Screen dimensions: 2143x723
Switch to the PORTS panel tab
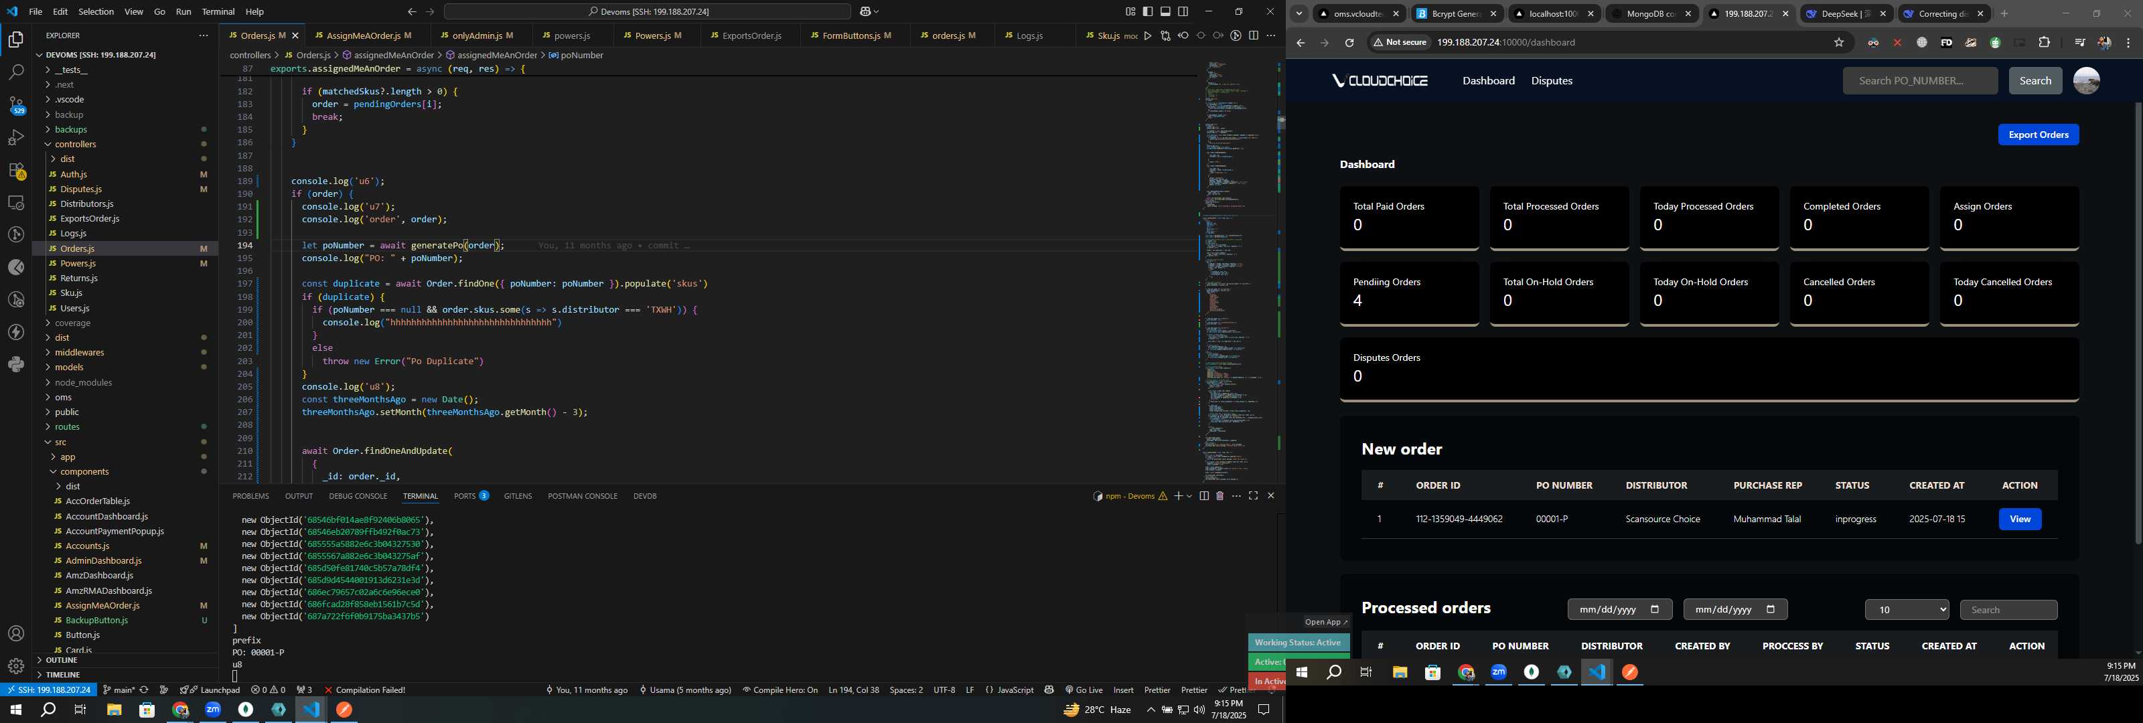(471, 496)
